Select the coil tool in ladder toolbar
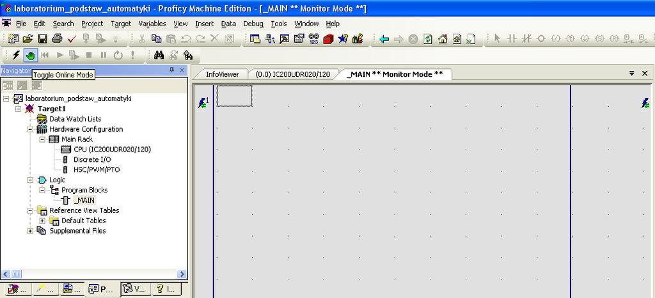This screenshot has height=298, width=655. coord(541,39)
